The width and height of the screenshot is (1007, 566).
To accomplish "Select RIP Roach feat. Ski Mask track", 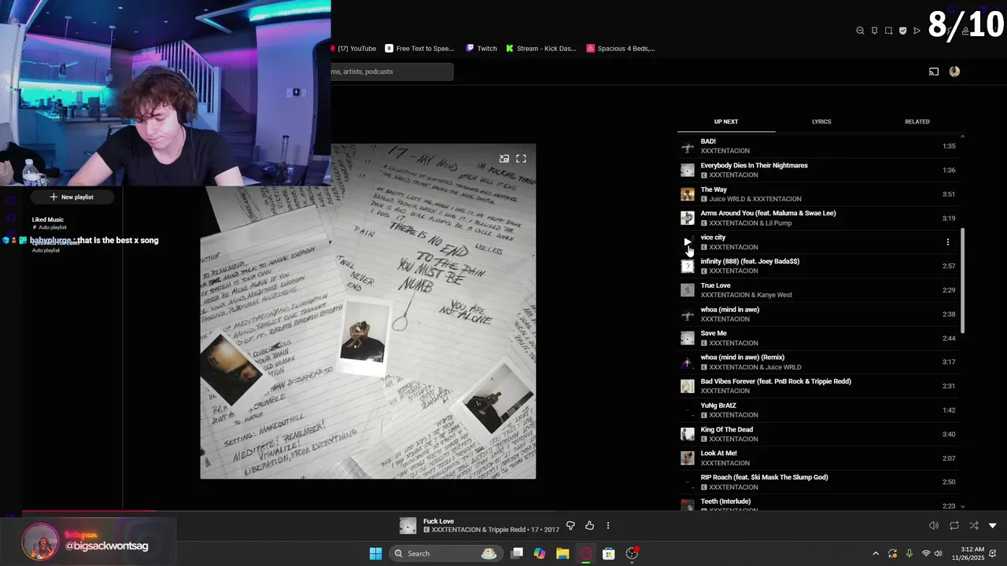I will tap(818, 482).
